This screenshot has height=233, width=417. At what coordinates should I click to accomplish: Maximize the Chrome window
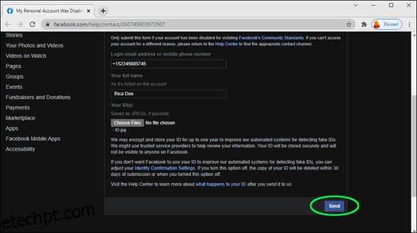pyautogui.click(x=391, y=5)
